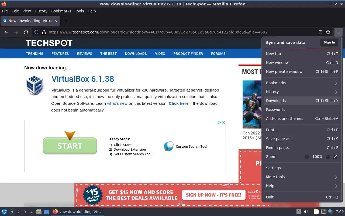Open the Tools menu in menu bar
The image size is (345, 216).
pyautogui.click(x=80, y=11)
